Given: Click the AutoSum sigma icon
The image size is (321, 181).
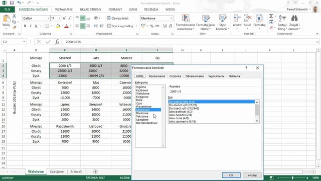Looking at the screenshot, I should pyautogui.click(x=271, y=16).
